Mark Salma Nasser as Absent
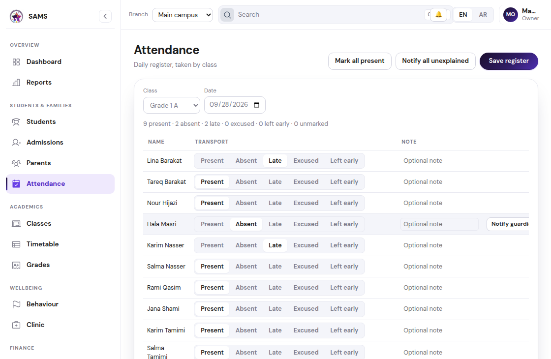The image size is (551, 359). (246, 266)
